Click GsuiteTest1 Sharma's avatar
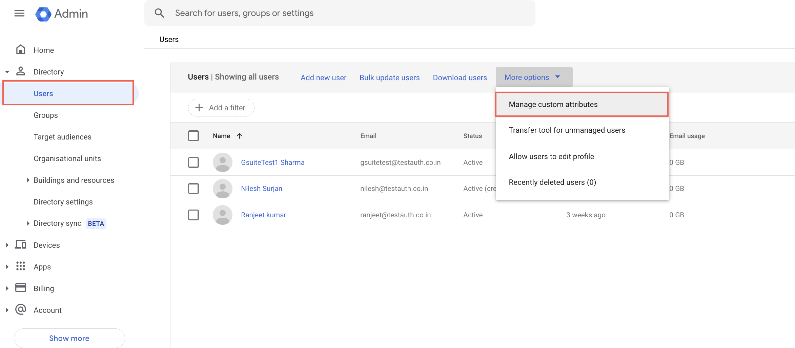This screenshot has height=348, width=795. [x=223, y=162]
